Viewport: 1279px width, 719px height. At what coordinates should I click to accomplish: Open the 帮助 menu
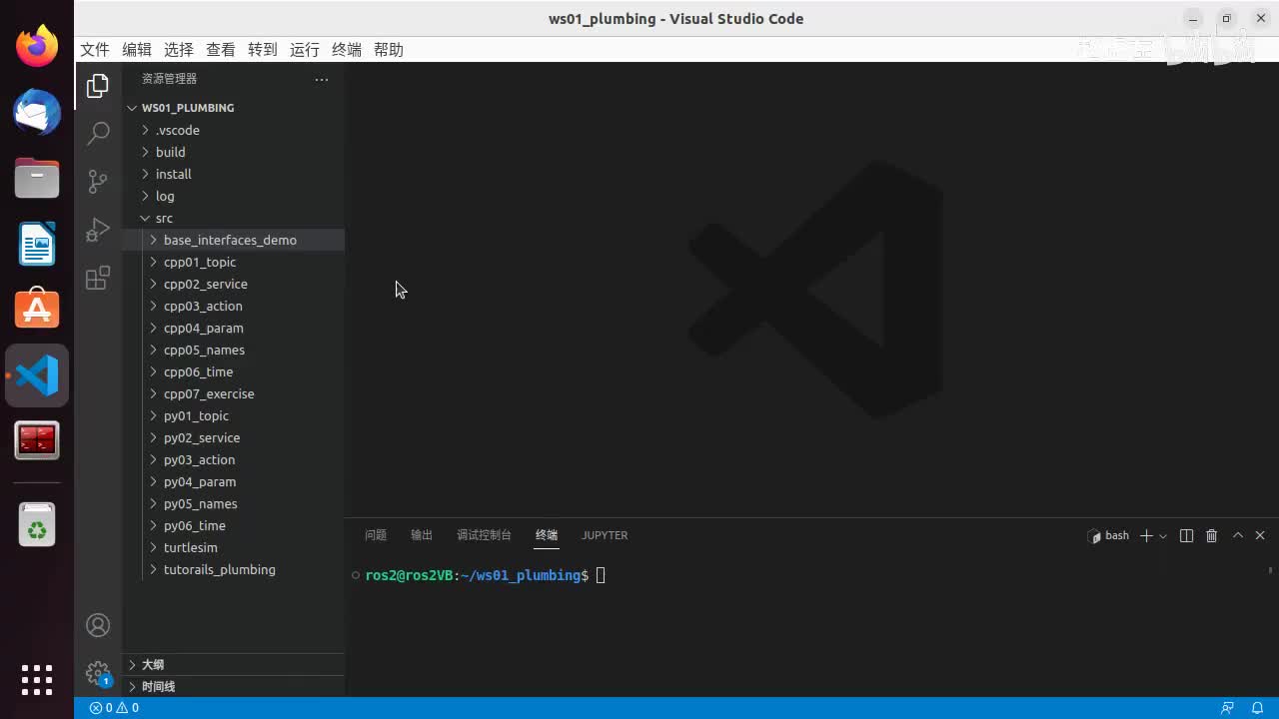coord(389,50)
